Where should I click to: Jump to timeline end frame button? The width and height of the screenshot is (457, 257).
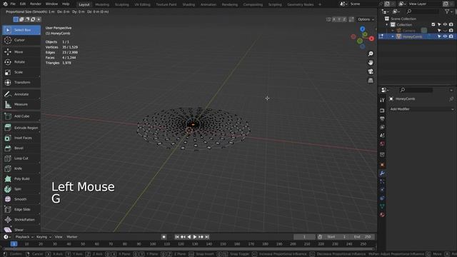click(207, 237)
